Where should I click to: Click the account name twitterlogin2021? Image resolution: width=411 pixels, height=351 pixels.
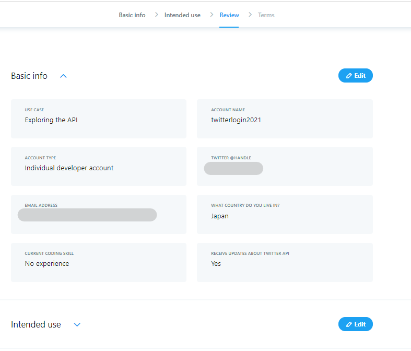(x=236, y=120)
